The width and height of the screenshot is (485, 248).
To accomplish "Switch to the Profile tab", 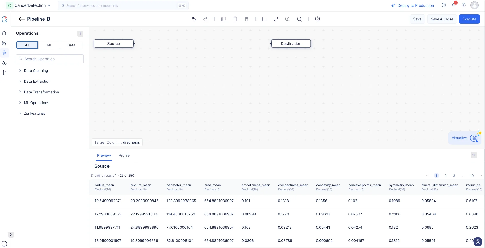I will (124, 155).
